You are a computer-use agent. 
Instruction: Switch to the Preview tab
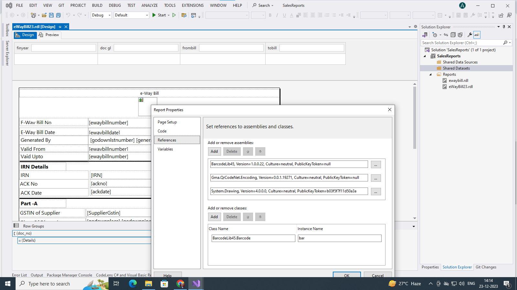(x=49, y=35)
